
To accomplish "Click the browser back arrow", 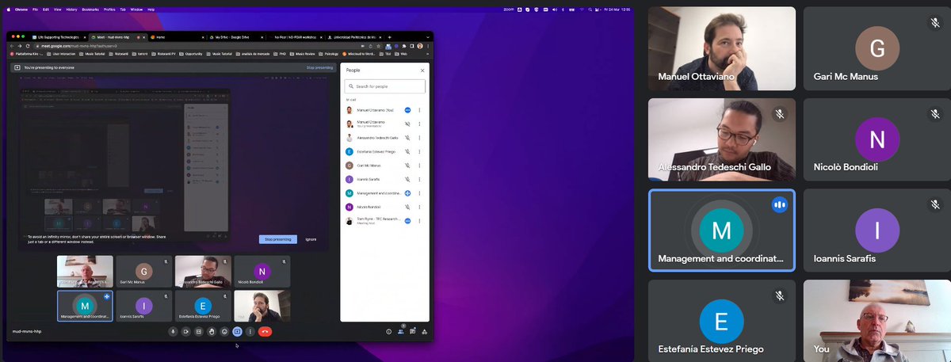I will pyautogui.click(x=11, y=46).
